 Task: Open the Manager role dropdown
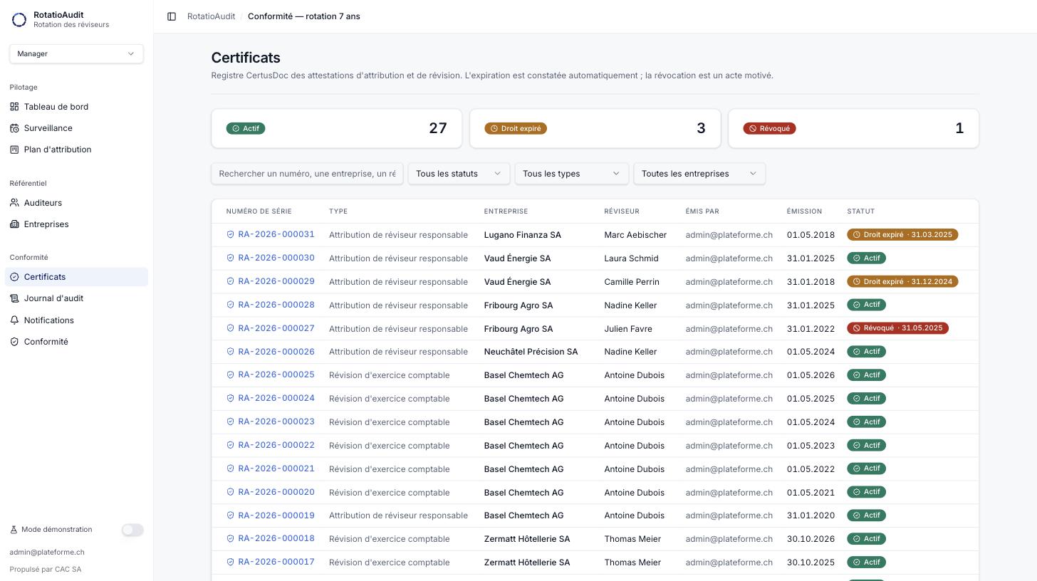(76, 53)
